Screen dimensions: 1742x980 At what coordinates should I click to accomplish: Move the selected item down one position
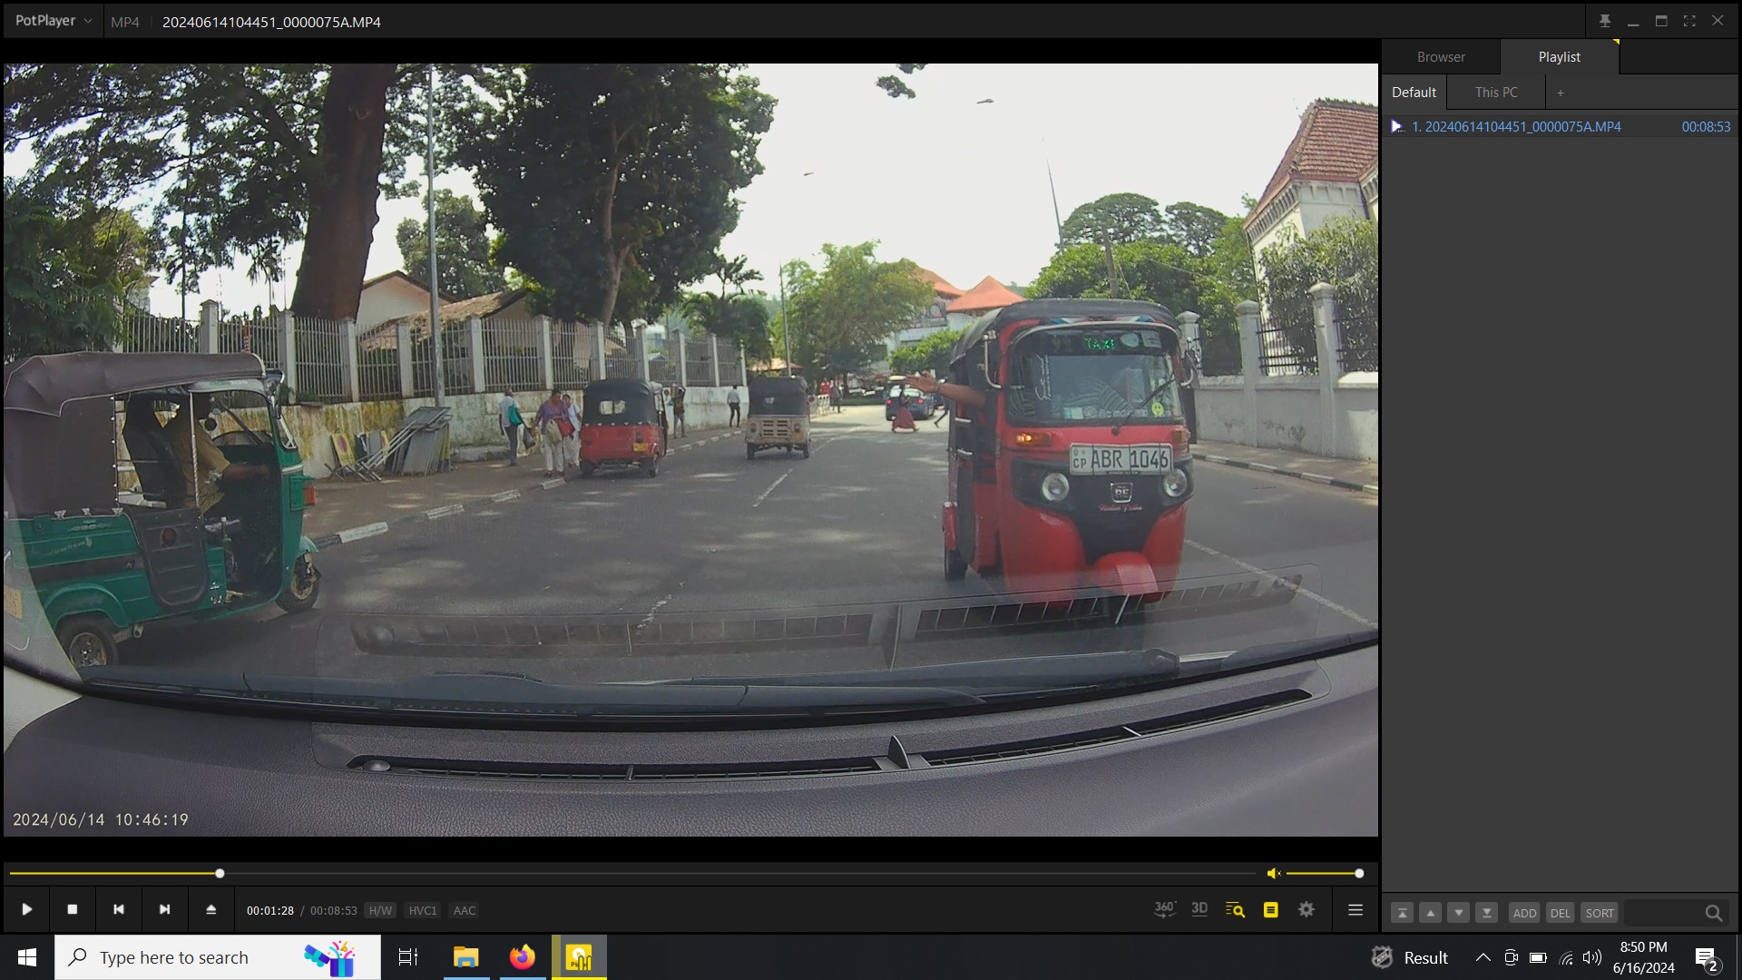1458,913
